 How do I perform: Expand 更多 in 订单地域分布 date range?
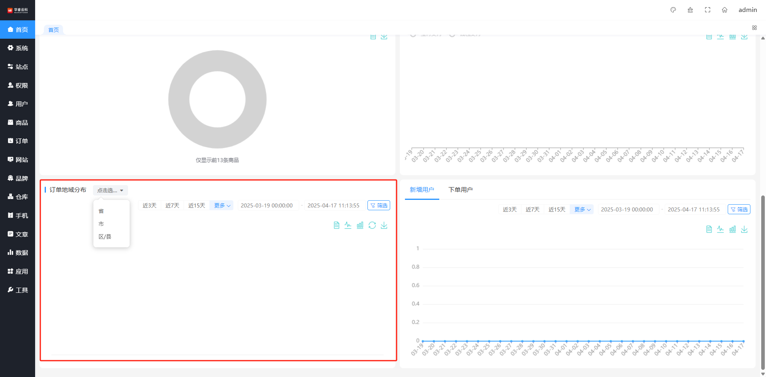pos(222,205)
